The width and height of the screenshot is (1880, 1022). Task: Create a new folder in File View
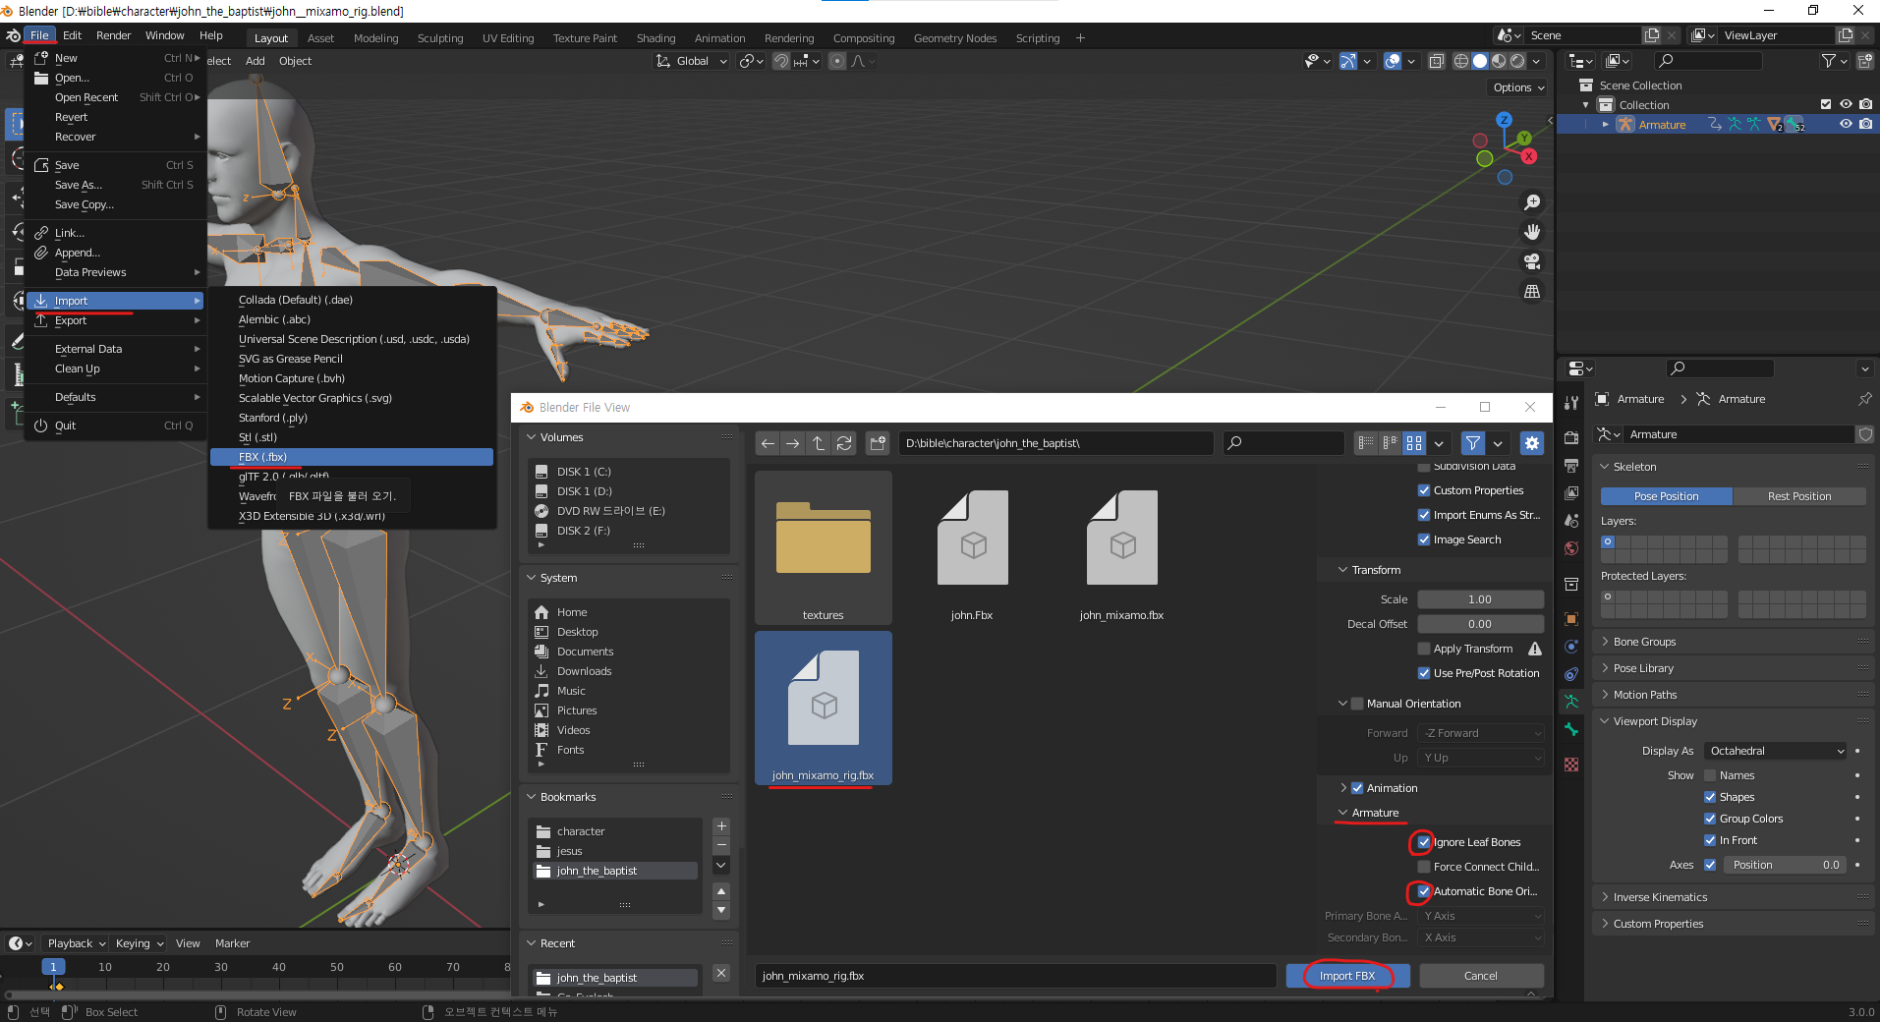click(878, 443)
